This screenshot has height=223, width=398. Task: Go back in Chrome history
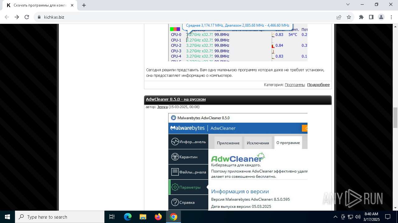point(7,17)
